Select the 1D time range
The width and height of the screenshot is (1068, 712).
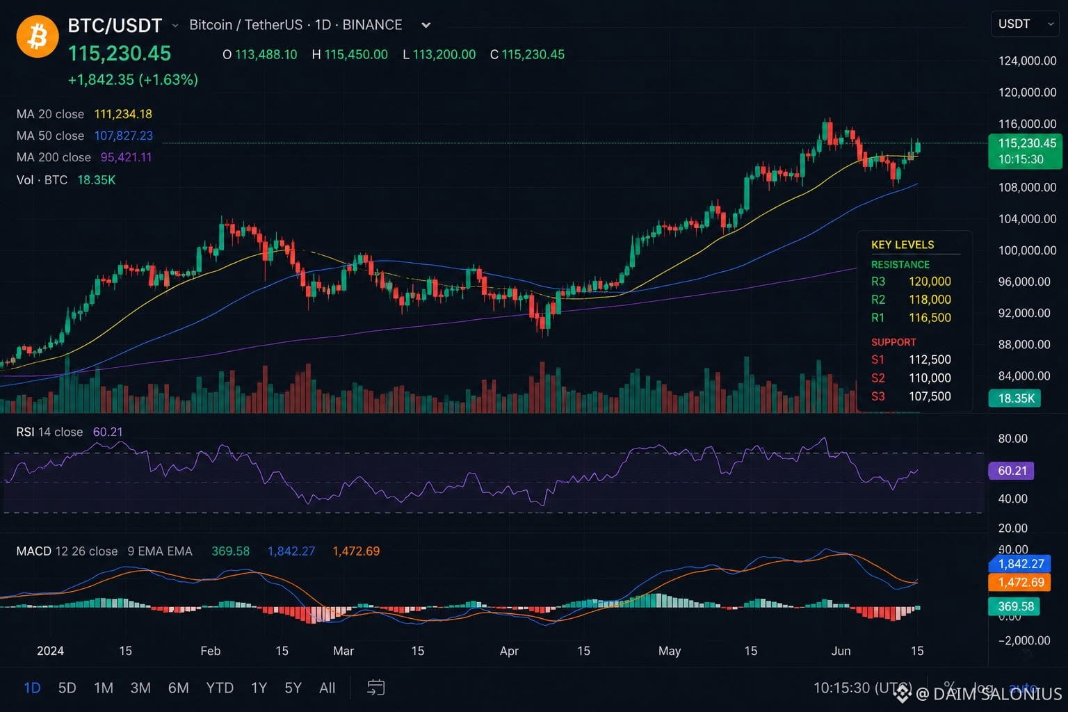[33, 688]
